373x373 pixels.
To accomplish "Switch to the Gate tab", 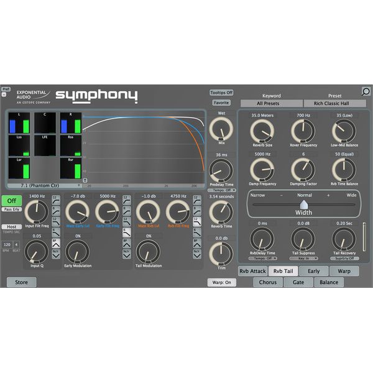I will coord(298,282).
